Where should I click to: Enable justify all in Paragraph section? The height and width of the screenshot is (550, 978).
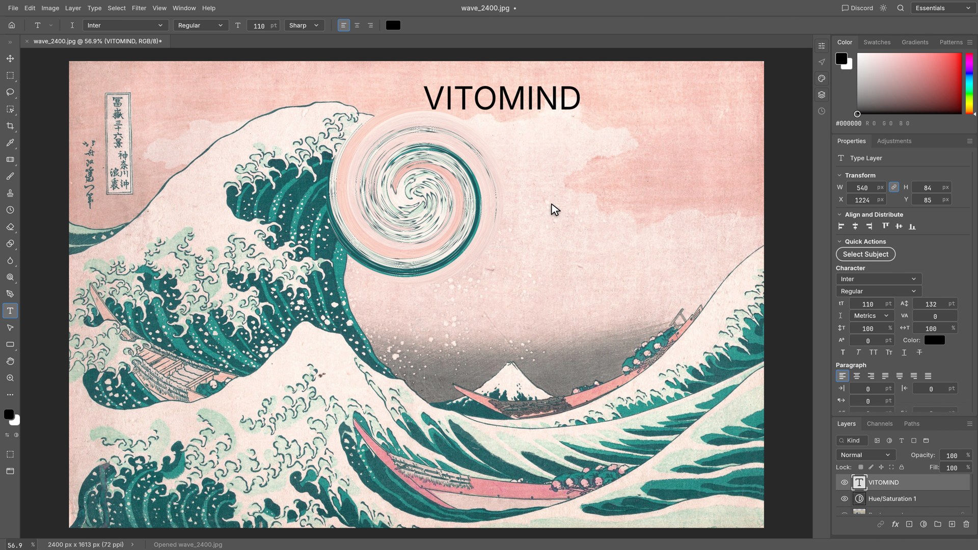tap(928, 376)
